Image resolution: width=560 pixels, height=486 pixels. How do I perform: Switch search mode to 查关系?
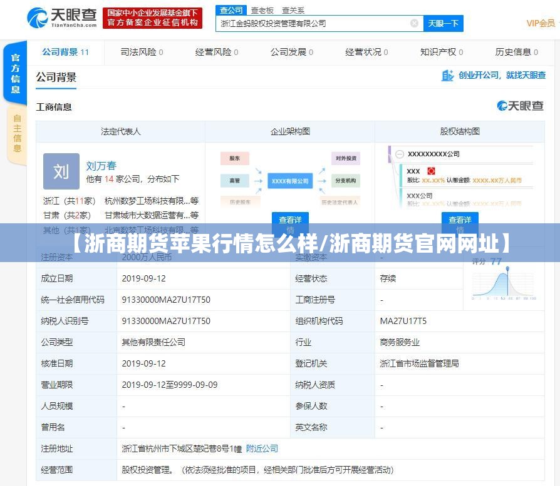point(293,11)
